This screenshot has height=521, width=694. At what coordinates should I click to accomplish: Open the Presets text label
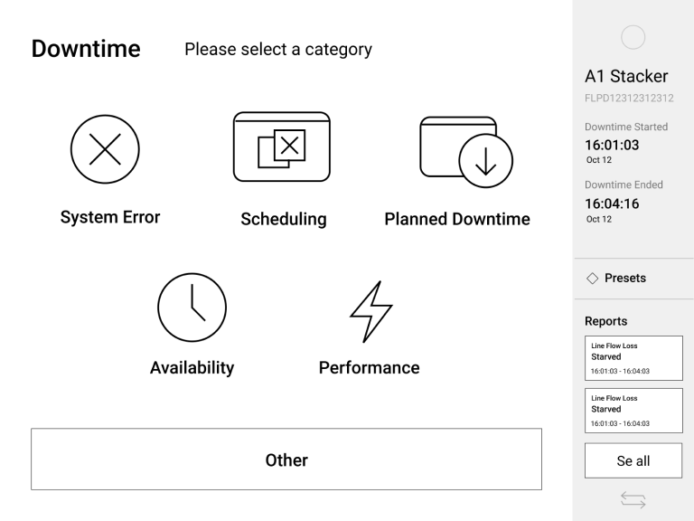point(625,279)
